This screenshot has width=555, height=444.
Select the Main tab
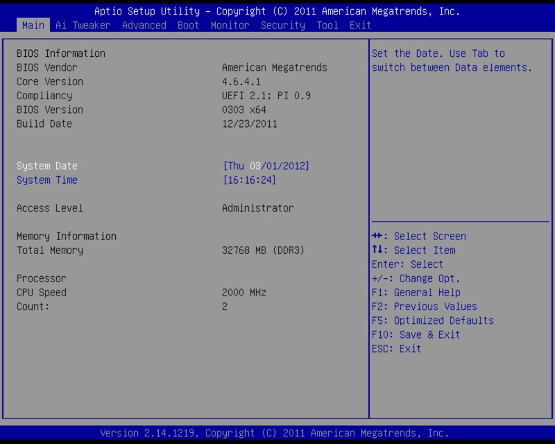(33, 25)
